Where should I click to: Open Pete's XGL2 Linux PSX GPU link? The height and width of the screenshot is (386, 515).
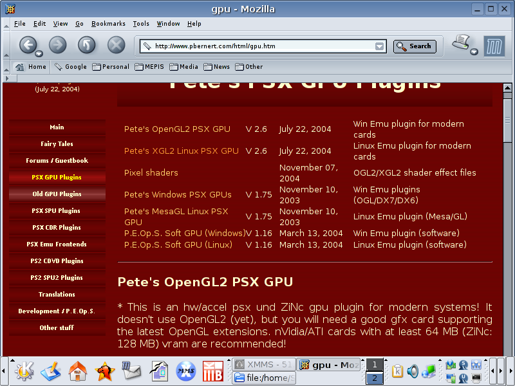click(181, 151)
